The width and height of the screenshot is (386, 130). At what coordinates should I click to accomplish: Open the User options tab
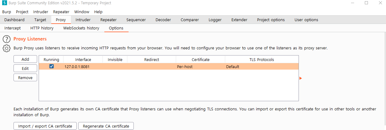click(x=306, y=20)
